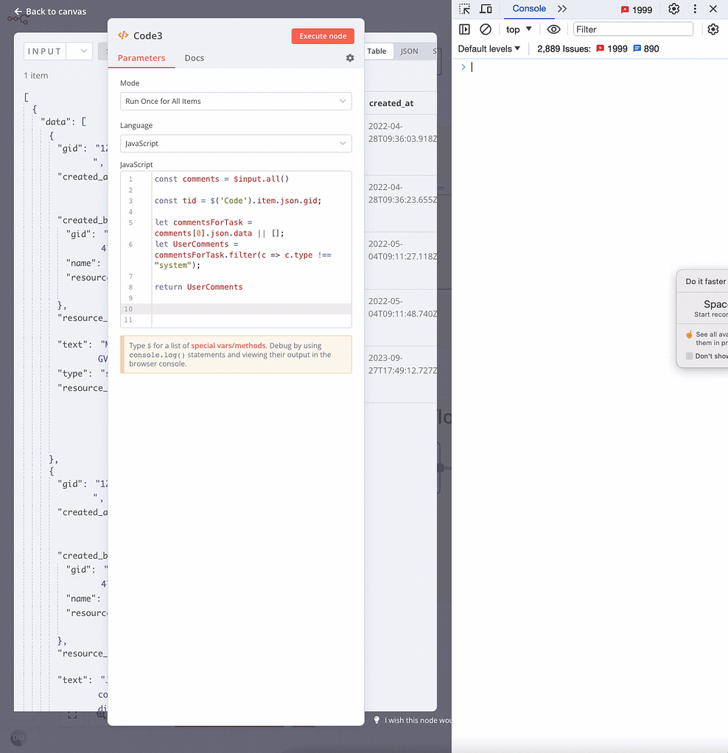Open the Code3 node settings gear
Screen dimensions: 728x753
click(350, 58)
